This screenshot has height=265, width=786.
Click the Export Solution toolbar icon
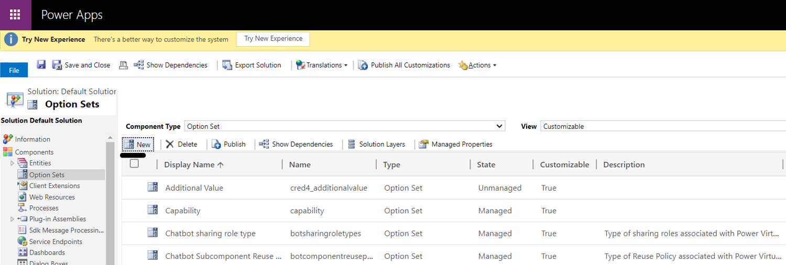point(227,65)
